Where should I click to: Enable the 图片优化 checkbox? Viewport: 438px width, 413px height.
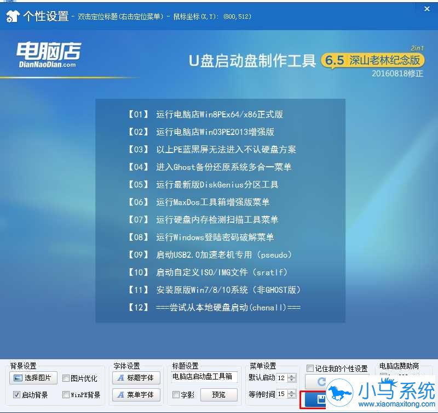coord(66,378)
